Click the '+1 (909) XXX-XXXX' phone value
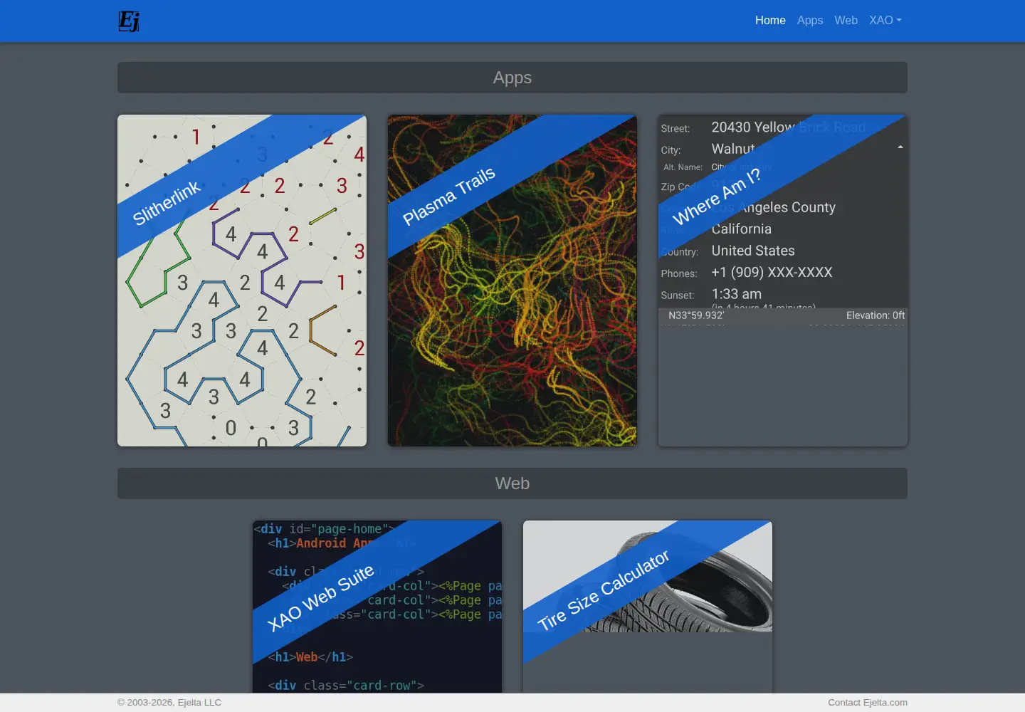The height and width of the screenshot is (712, 1025). click(x=772, y=272)
